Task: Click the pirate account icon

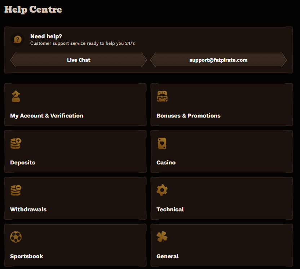Action: click(x=16, y=96)
